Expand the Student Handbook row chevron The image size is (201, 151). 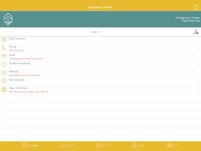pyautogui.click(x=198, y=65)
